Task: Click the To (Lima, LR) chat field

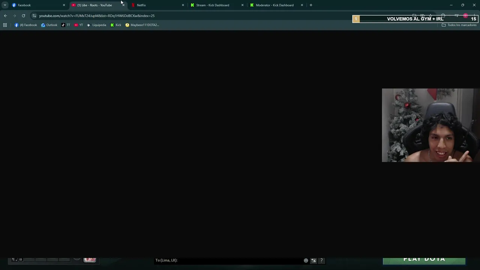Action: tap(228, 260)
